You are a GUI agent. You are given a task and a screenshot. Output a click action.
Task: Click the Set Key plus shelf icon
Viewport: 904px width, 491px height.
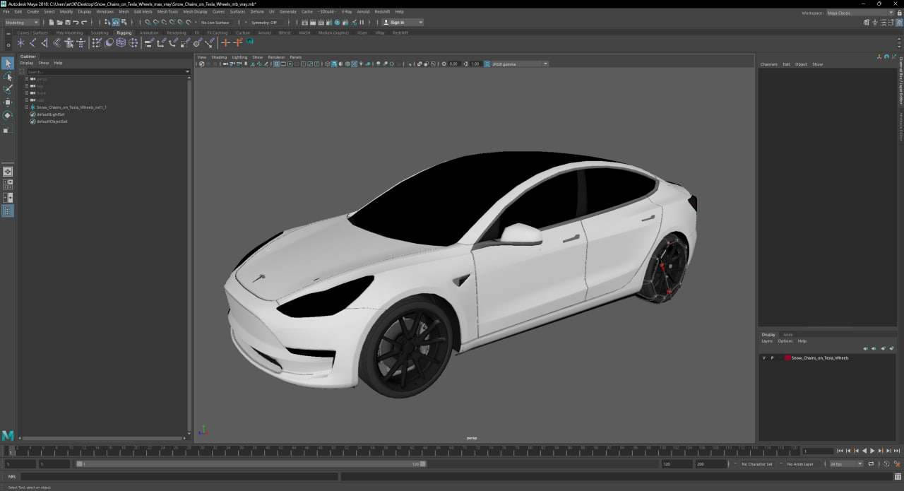(x=225, y=43)
